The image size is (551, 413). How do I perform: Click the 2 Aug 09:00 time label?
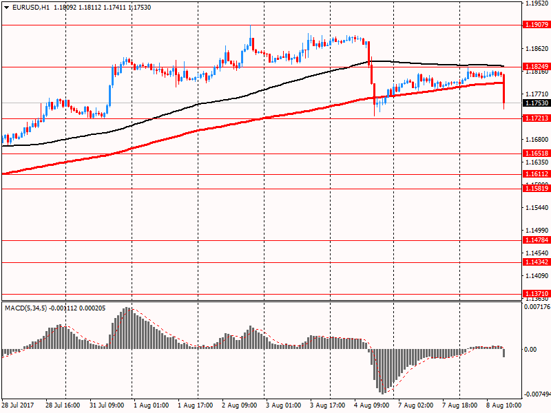(x=240, y=405)
